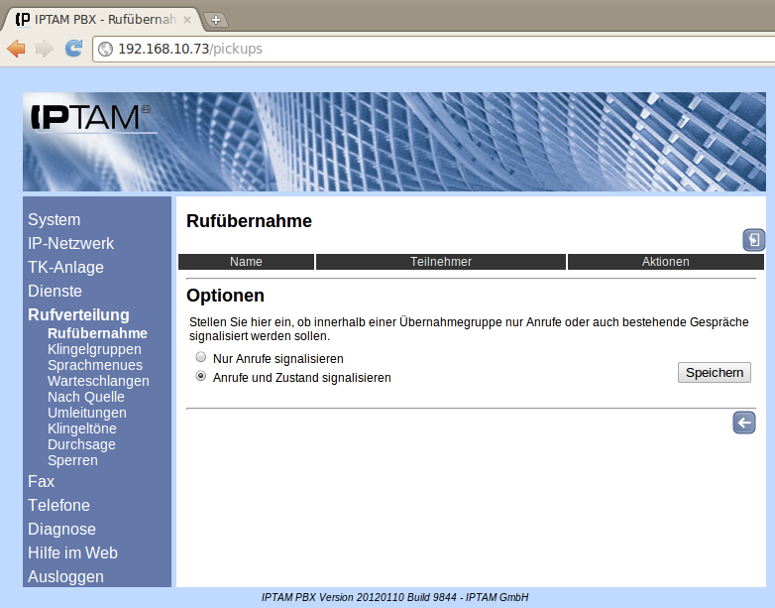The height and width of the screenshot is (608, 775).
Task: Click Ausloggen to log out
Action: click(65, 576)
